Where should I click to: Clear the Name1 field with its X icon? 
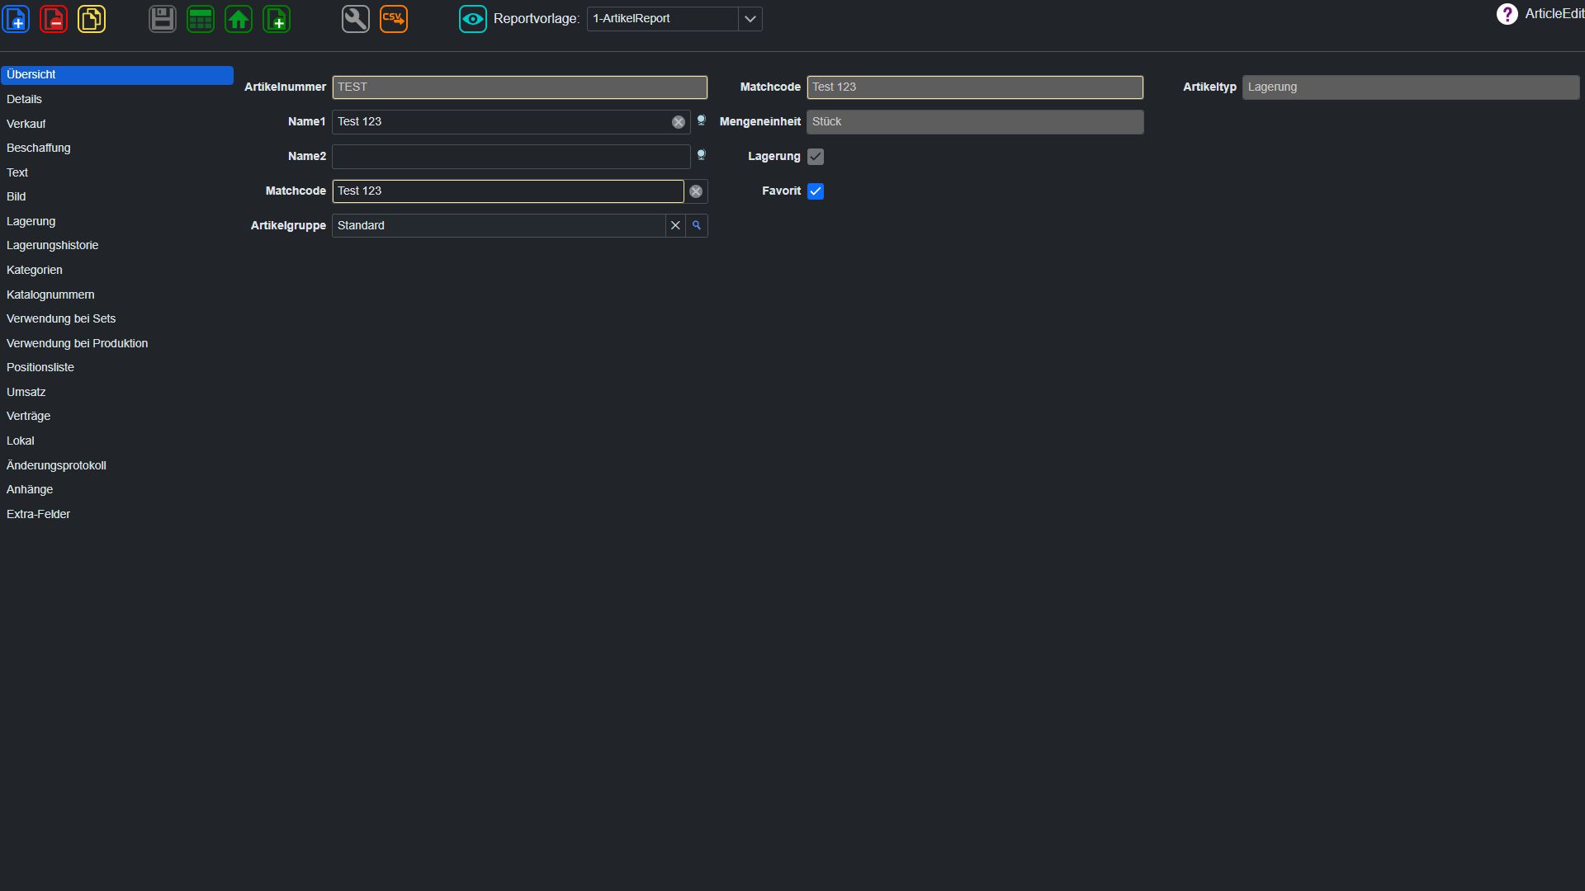click(679, 122)
